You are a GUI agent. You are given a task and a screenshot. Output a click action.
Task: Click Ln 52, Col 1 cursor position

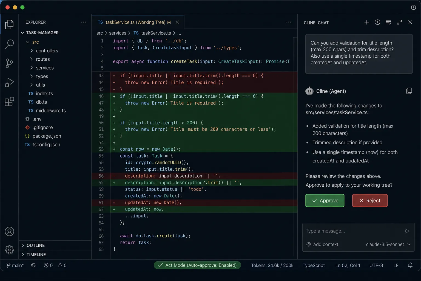pyautogui.click(x=348, y=265)
